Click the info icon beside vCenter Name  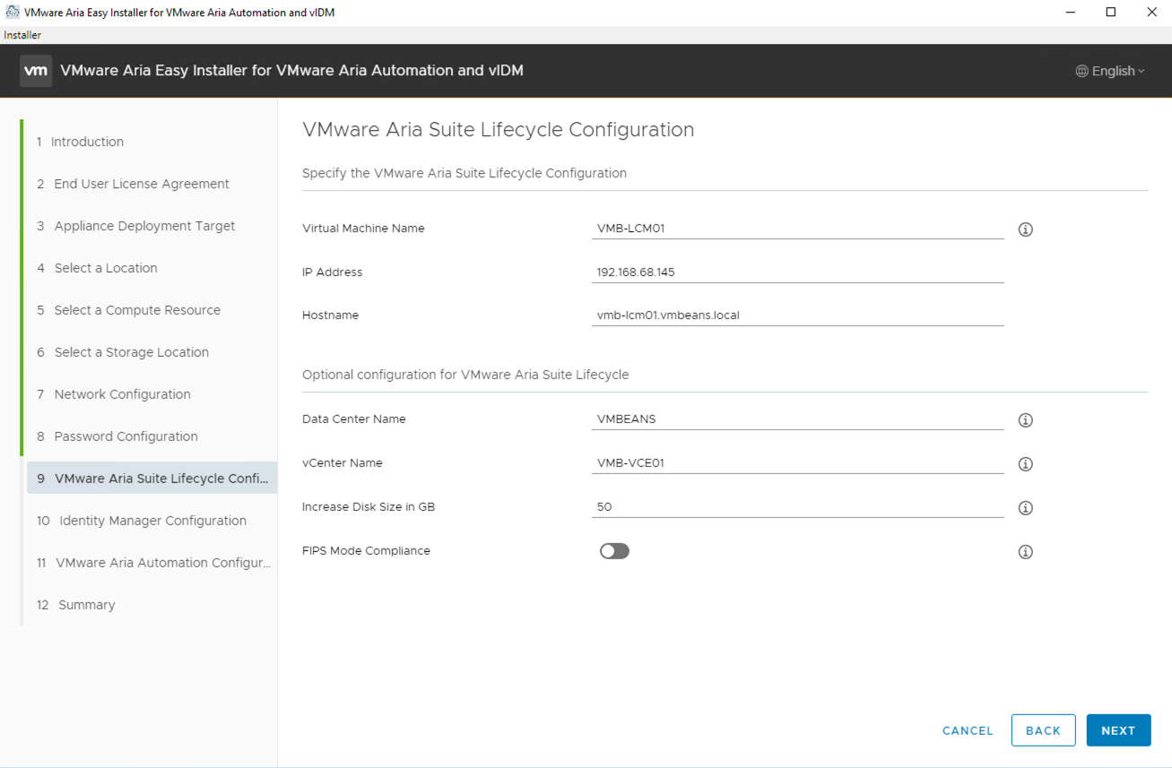click(x=1026, y=464)
